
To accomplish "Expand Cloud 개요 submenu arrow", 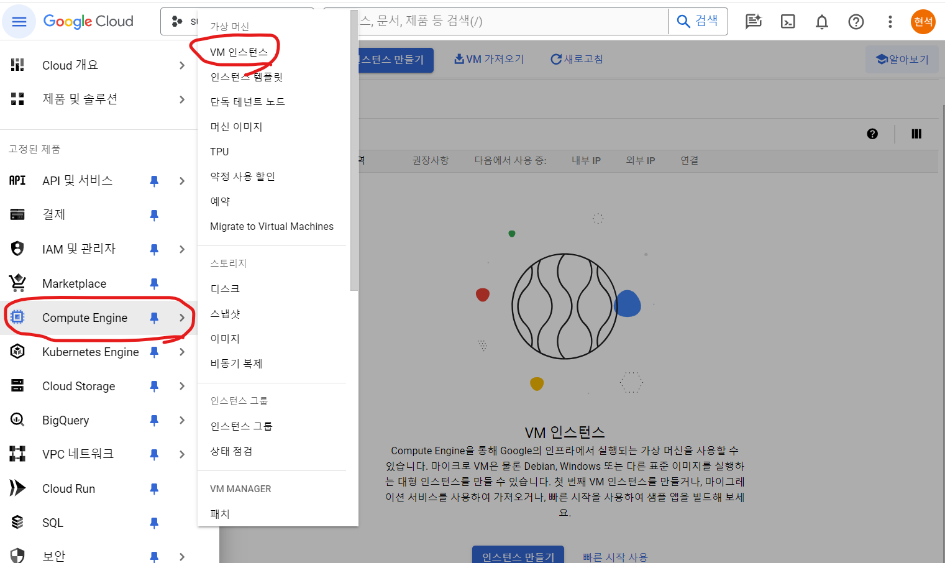I will point(182,65).
